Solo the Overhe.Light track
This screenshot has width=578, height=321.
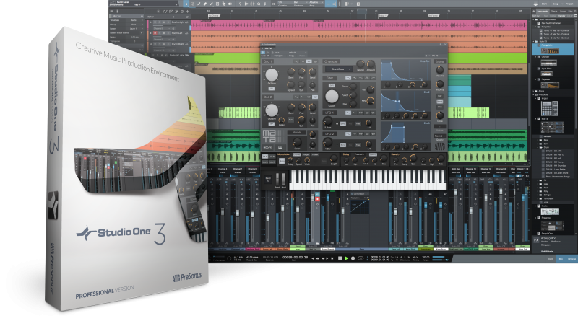[159, 22]
